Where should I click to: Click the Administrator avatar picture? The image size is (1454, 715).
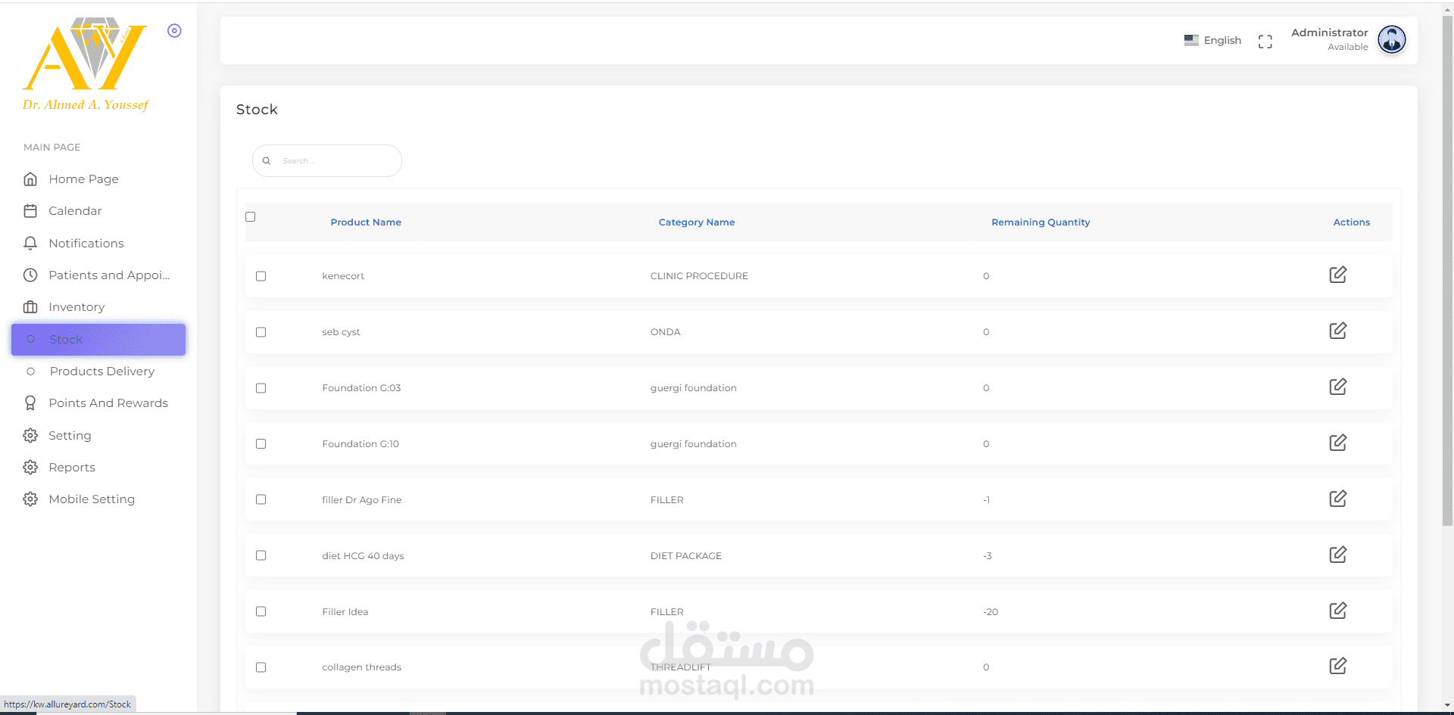(x=1392, y=39)
